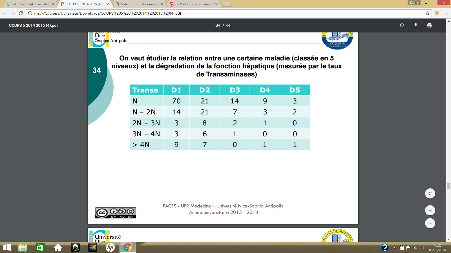Rotate the PDF document clockwise

pos(402,25)
